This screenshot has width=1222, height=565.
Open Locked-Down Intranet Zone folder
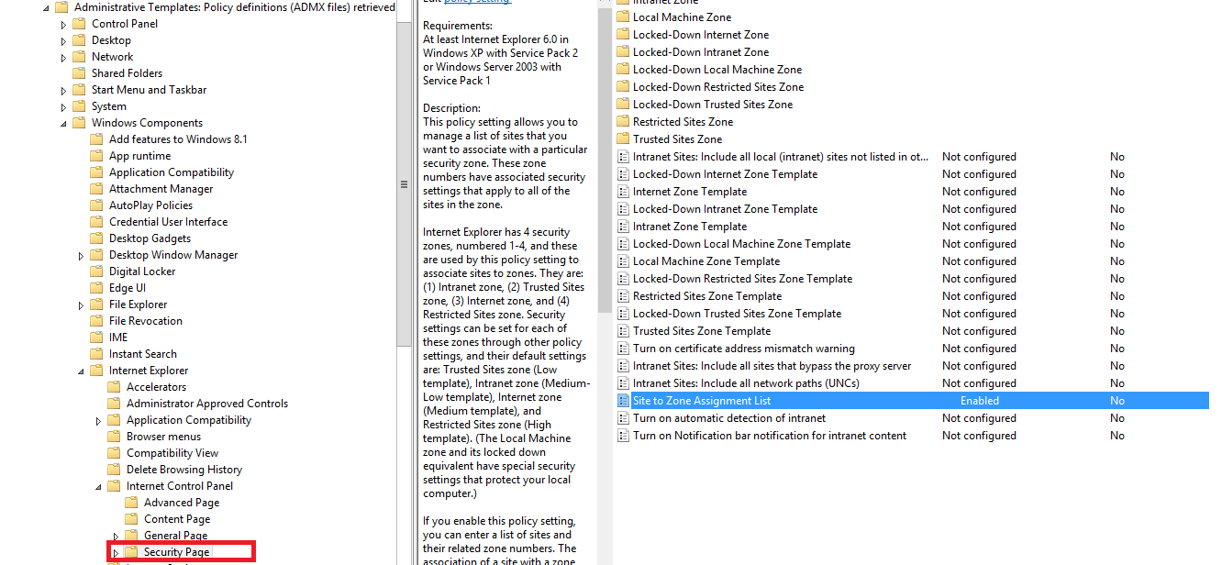[x=701, y=52]
